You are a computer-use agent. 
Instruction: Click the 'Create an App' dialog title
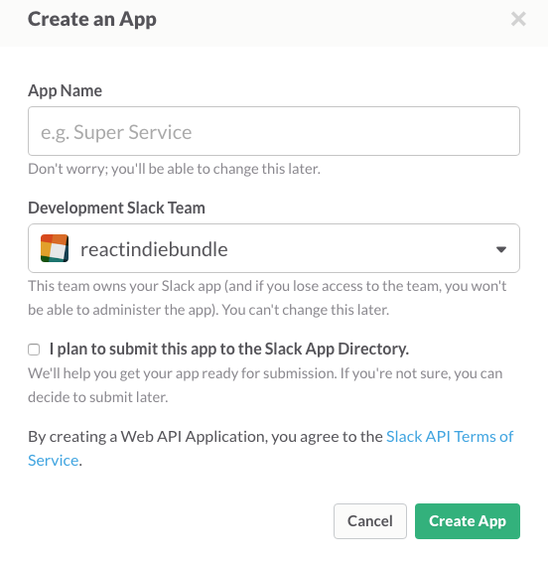[x=92, y=20]
